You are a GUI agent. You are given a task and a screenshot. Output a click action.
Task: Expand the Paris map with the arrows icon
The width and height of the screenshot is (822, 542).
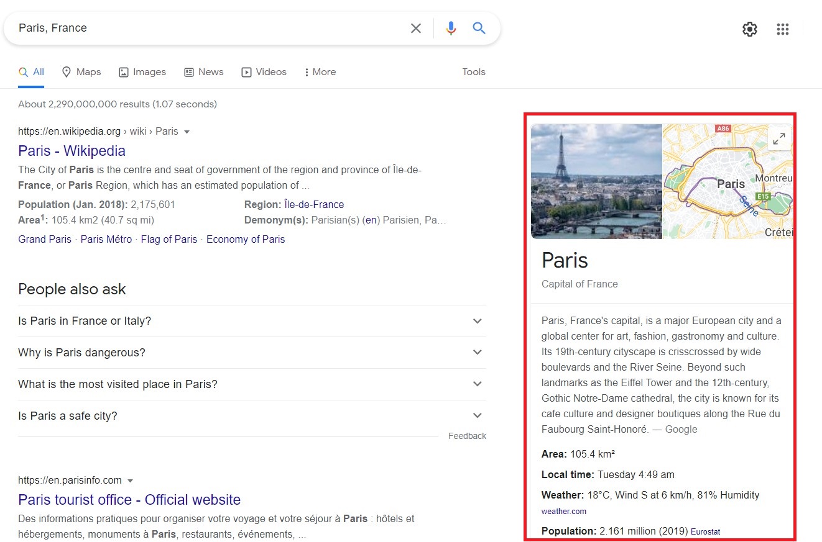pos(779,139)
